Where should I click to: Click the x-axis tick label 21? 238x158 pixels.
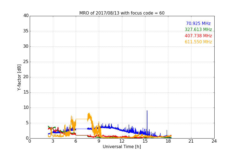tap(191, 141)
